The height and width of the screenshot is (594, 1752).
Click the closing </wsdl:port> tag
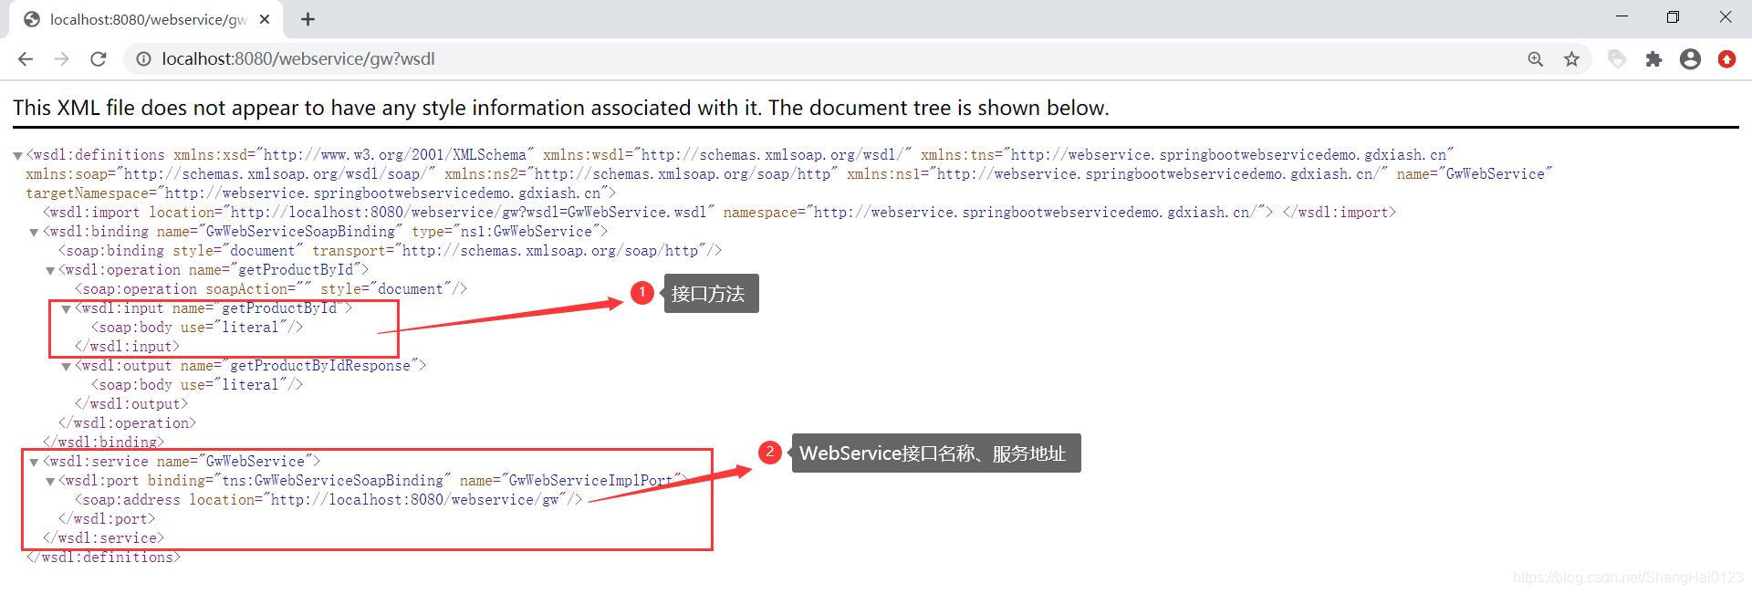(x=107, y=519)
